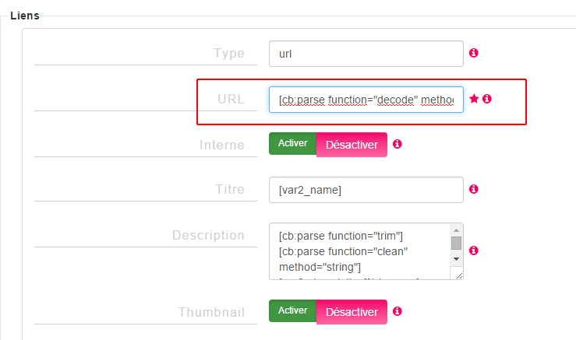
Task: Click the info icon next to URL field
Action: coord(486,99)
